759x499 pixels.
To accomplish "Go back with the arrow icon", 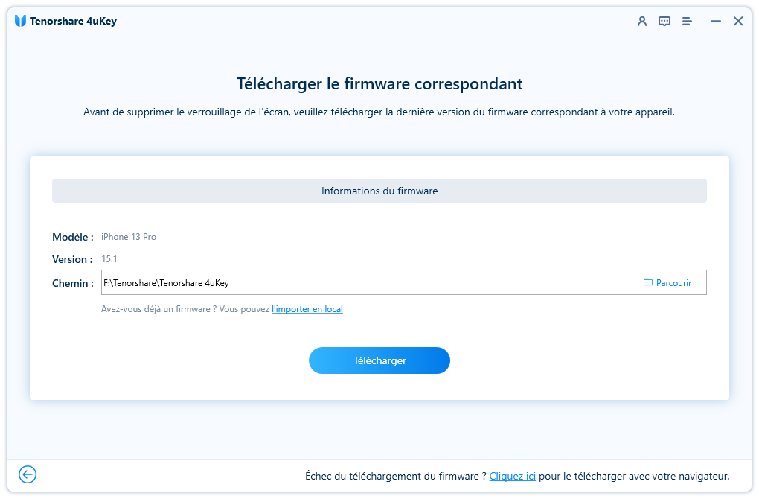I will pos(28,474).
